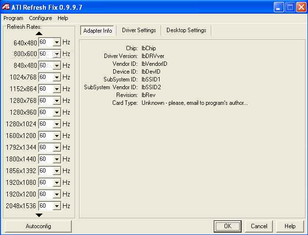The image size is (308, 235).
Task: Expand the 1792x1344 refresh rate dropdown
Action: (57, 147)
